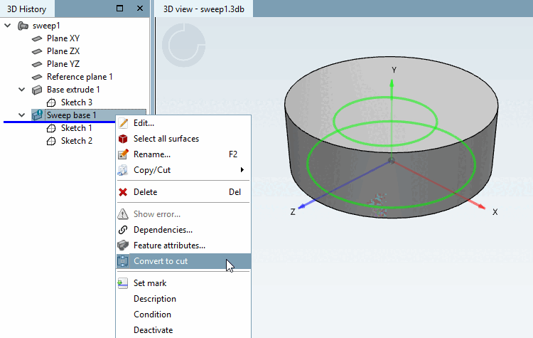
Task: Click the Sweep base 1 feature icon
Action: (37, 115)
